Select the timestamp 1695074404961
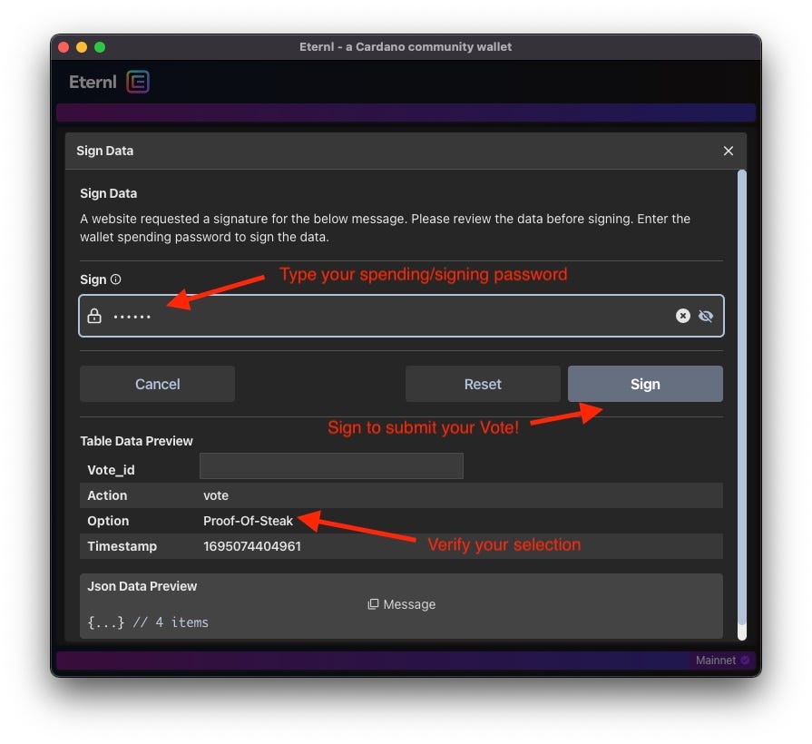The image size is (812, 744). [x=252, y=546]
